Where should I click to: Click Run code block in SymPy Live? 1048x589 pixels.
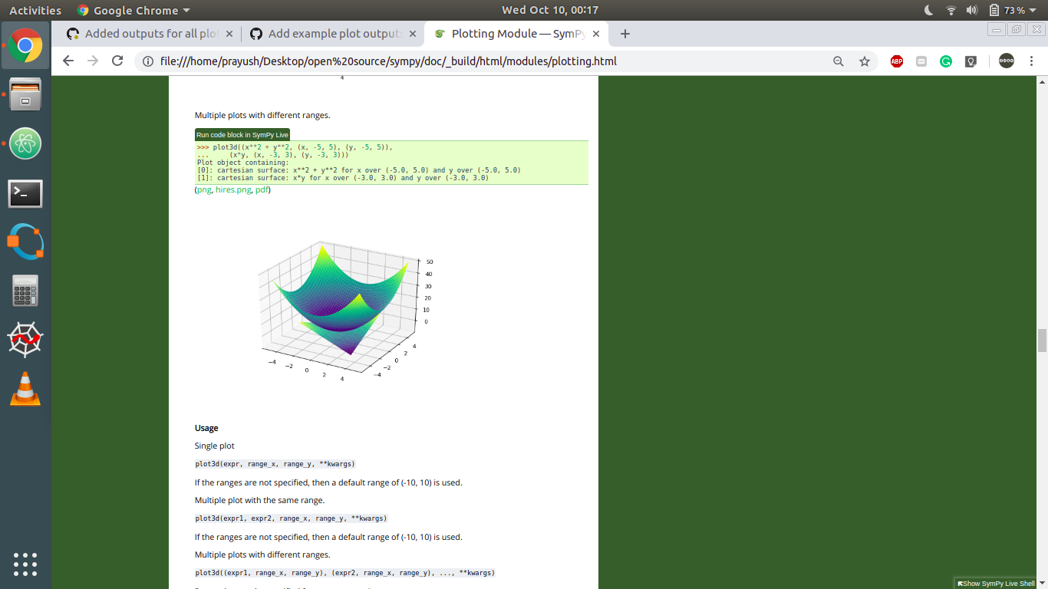(x=242, y=134)
